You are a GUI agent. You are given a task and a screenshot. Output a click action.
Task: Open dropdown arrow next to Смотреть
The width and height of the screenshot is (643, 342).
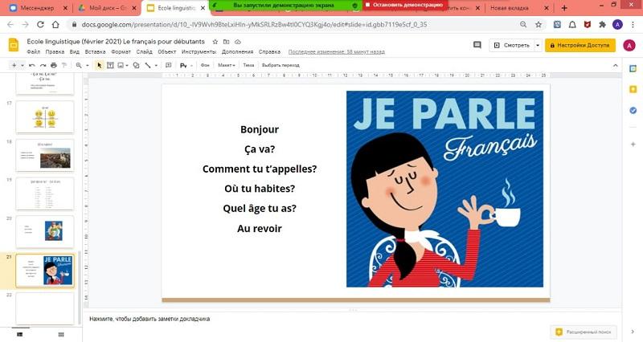538,45
